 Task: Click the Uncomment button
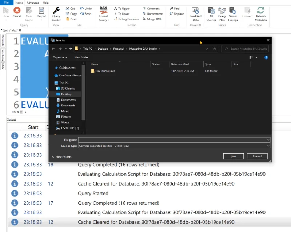[153, 14]
